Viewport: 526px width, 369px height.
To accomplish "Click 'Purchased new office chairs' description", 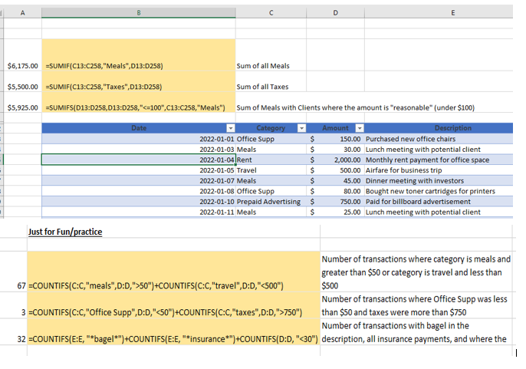I will click(439, 139).
